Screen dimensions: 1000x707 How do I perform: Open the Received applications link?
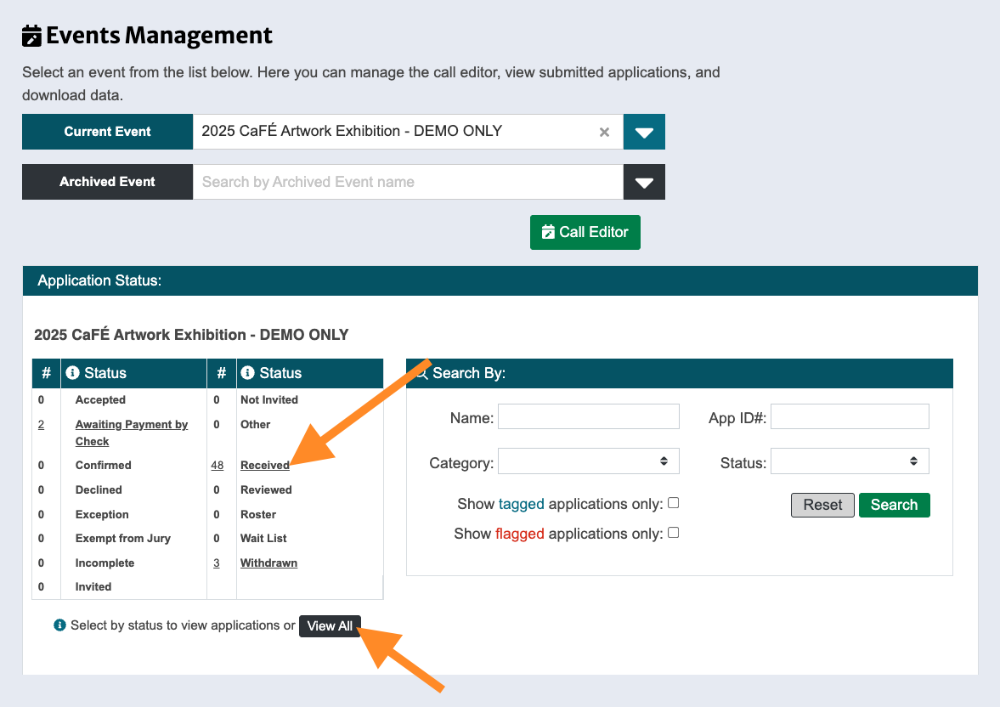265,465
